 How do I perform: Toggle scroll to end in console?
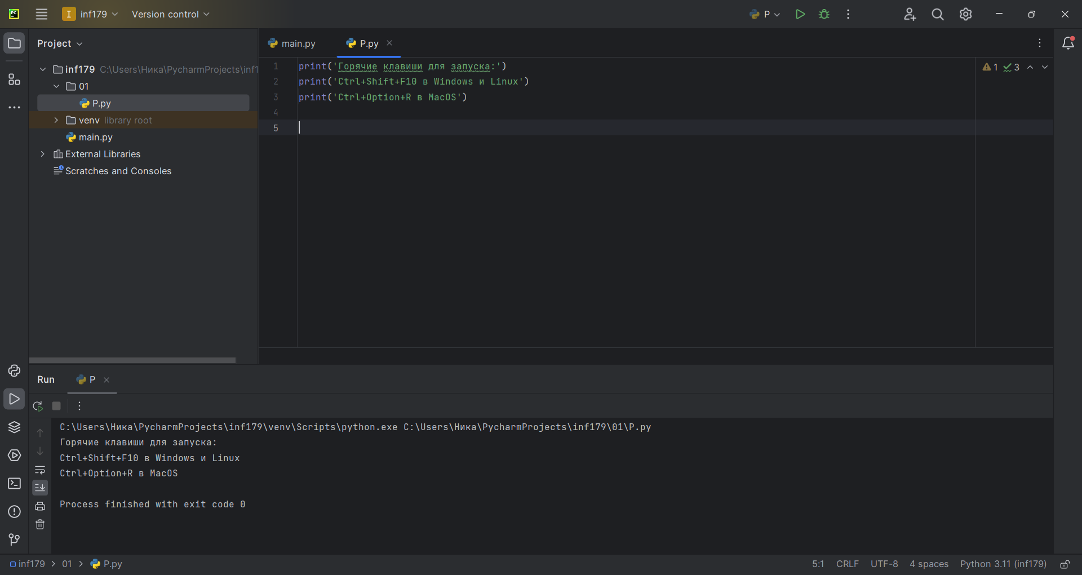[40, 487]
